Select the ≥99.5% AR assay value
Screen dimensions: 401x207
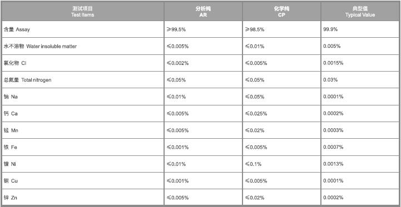[176, 29]
